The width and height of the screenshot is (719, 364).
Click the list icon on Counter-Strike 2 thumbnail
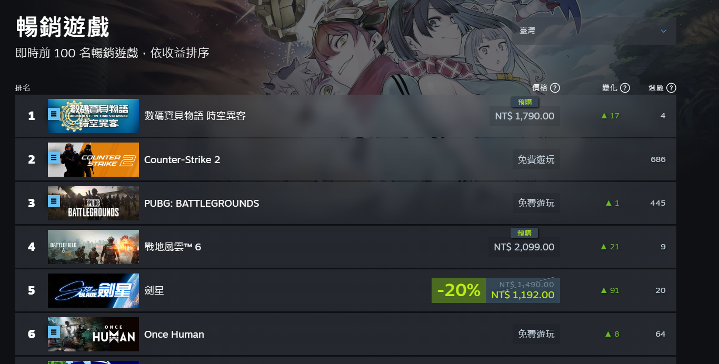coord(54,157)
